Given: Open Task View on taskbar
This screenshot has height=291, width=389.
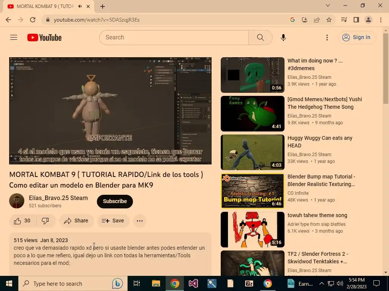Looking at the screenshot, I should point(137,283).
